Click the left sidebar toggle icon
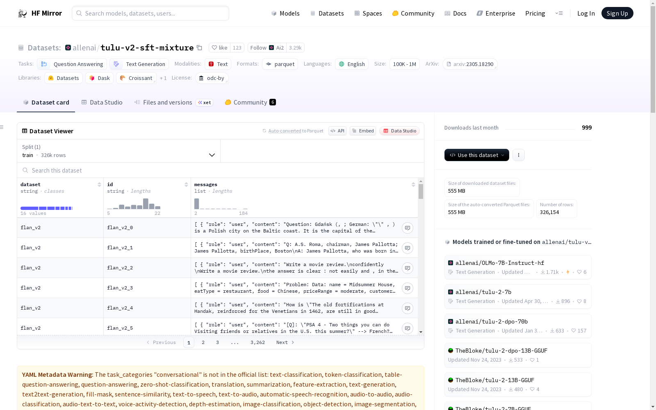 pos(2,127)
